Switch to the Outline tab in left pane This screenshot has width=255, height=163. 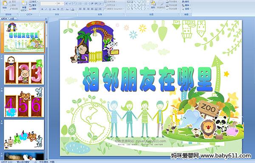pos(12,19)
